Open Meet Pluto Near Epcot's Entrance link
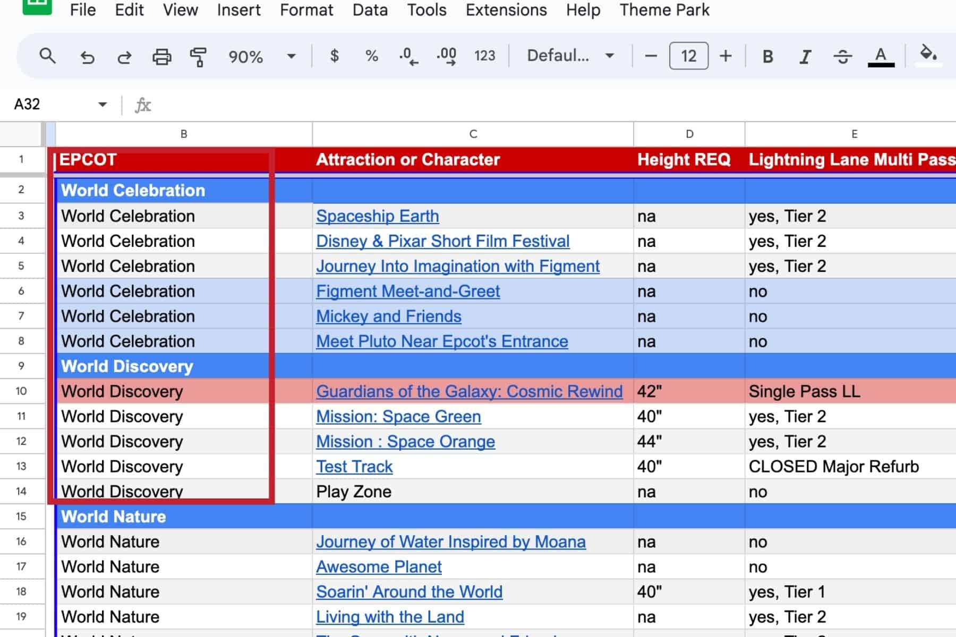 tap(442, 341)
